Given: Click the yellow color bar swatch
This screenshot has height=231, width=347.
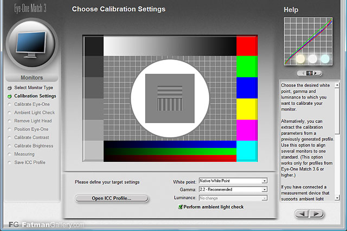Looking at the screenshot, I should pos(247,109).
